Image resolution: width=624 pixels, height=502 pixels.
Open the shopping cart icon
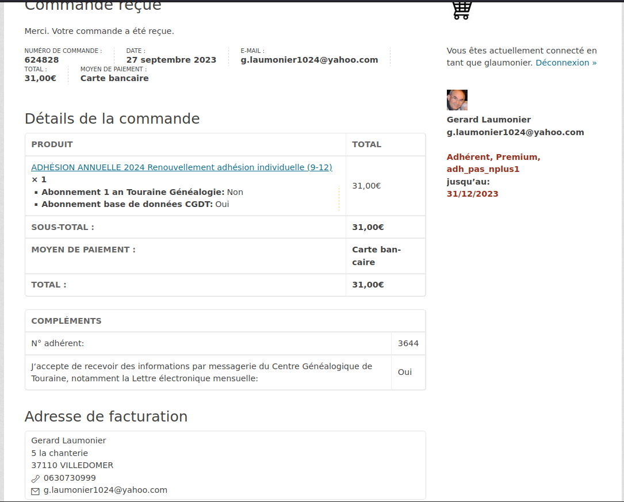pos(462,10)
